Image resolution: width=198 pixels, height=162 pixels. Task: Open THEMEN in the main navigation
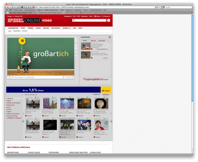(x=30, y=28)
